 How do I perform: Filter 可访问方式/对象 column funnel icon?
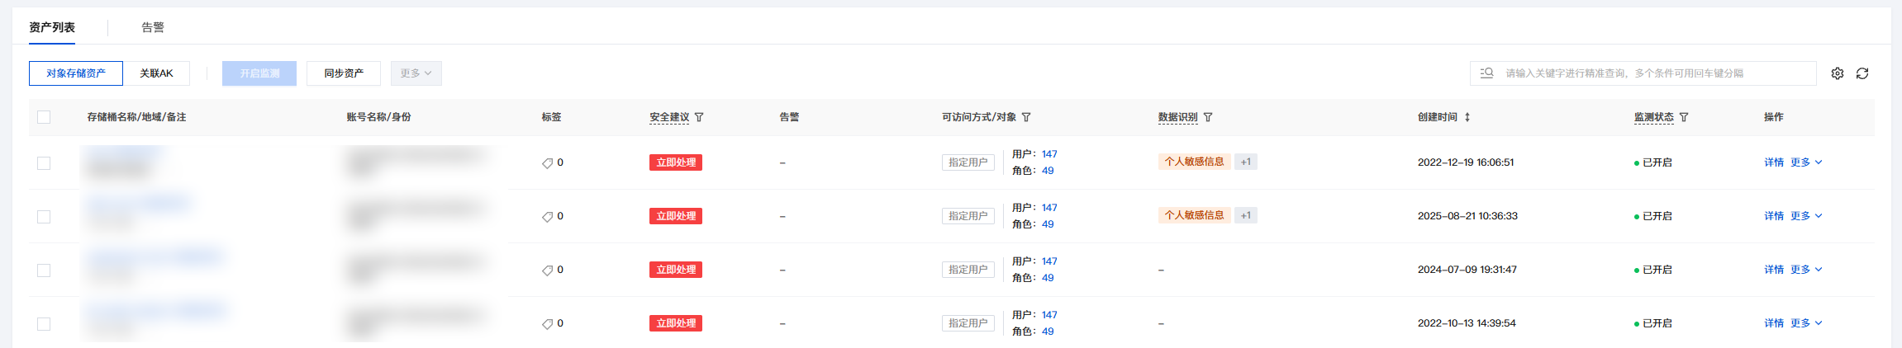[1026, 117]
